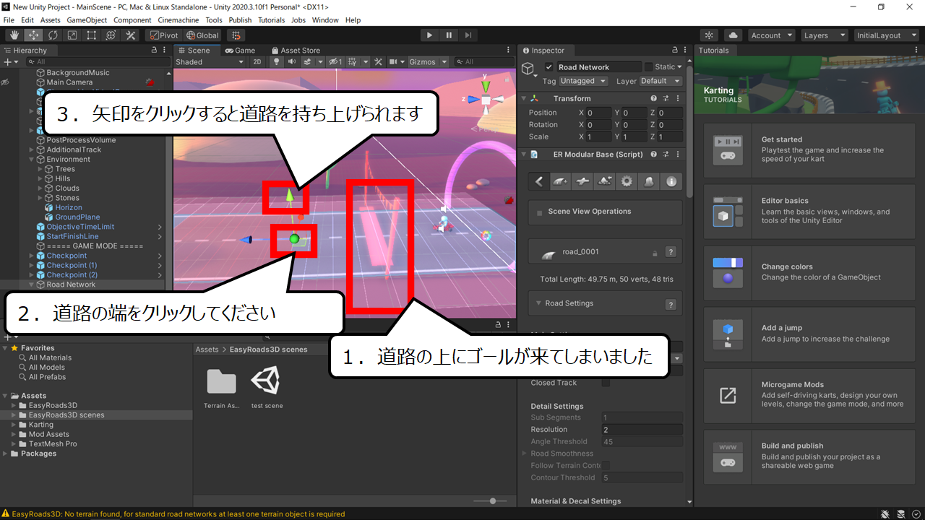Select the Hand tool in the toolbar

(x=14, y=35)
